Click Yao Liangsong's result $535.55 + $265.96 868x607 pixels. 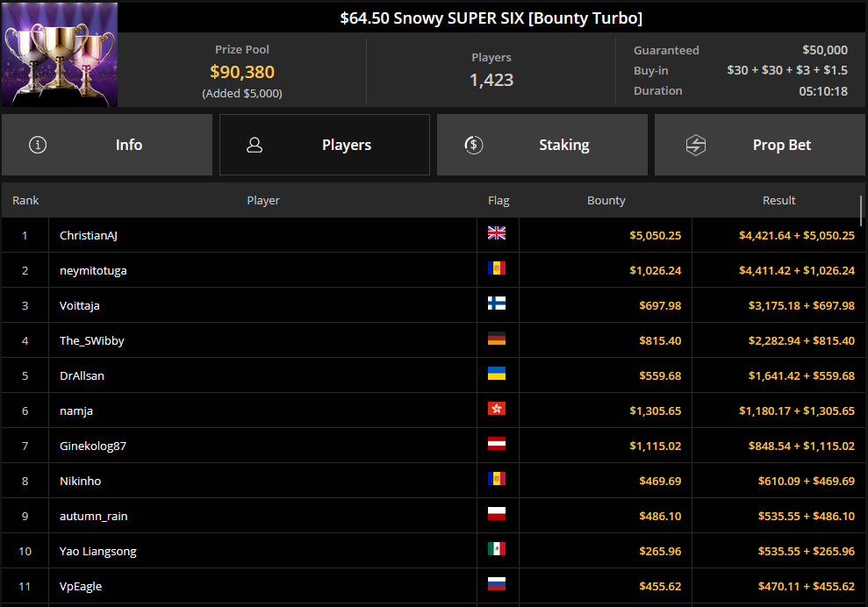coord(807,551)
